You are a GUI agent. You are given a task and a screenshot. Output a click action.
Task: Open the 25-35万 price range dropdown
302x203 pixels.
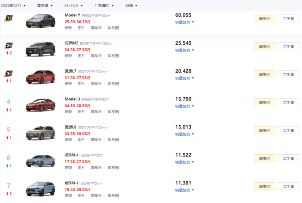click(73, 5)
